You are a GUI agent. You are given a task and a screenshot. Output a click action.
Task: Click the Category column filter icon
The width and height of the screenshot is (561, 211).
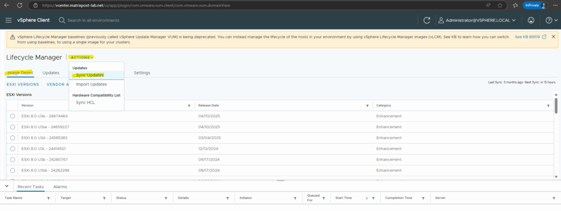click(x=548, y=106)
